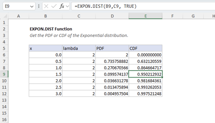Select CDF value 0.993262053

[x=145, y=87]
